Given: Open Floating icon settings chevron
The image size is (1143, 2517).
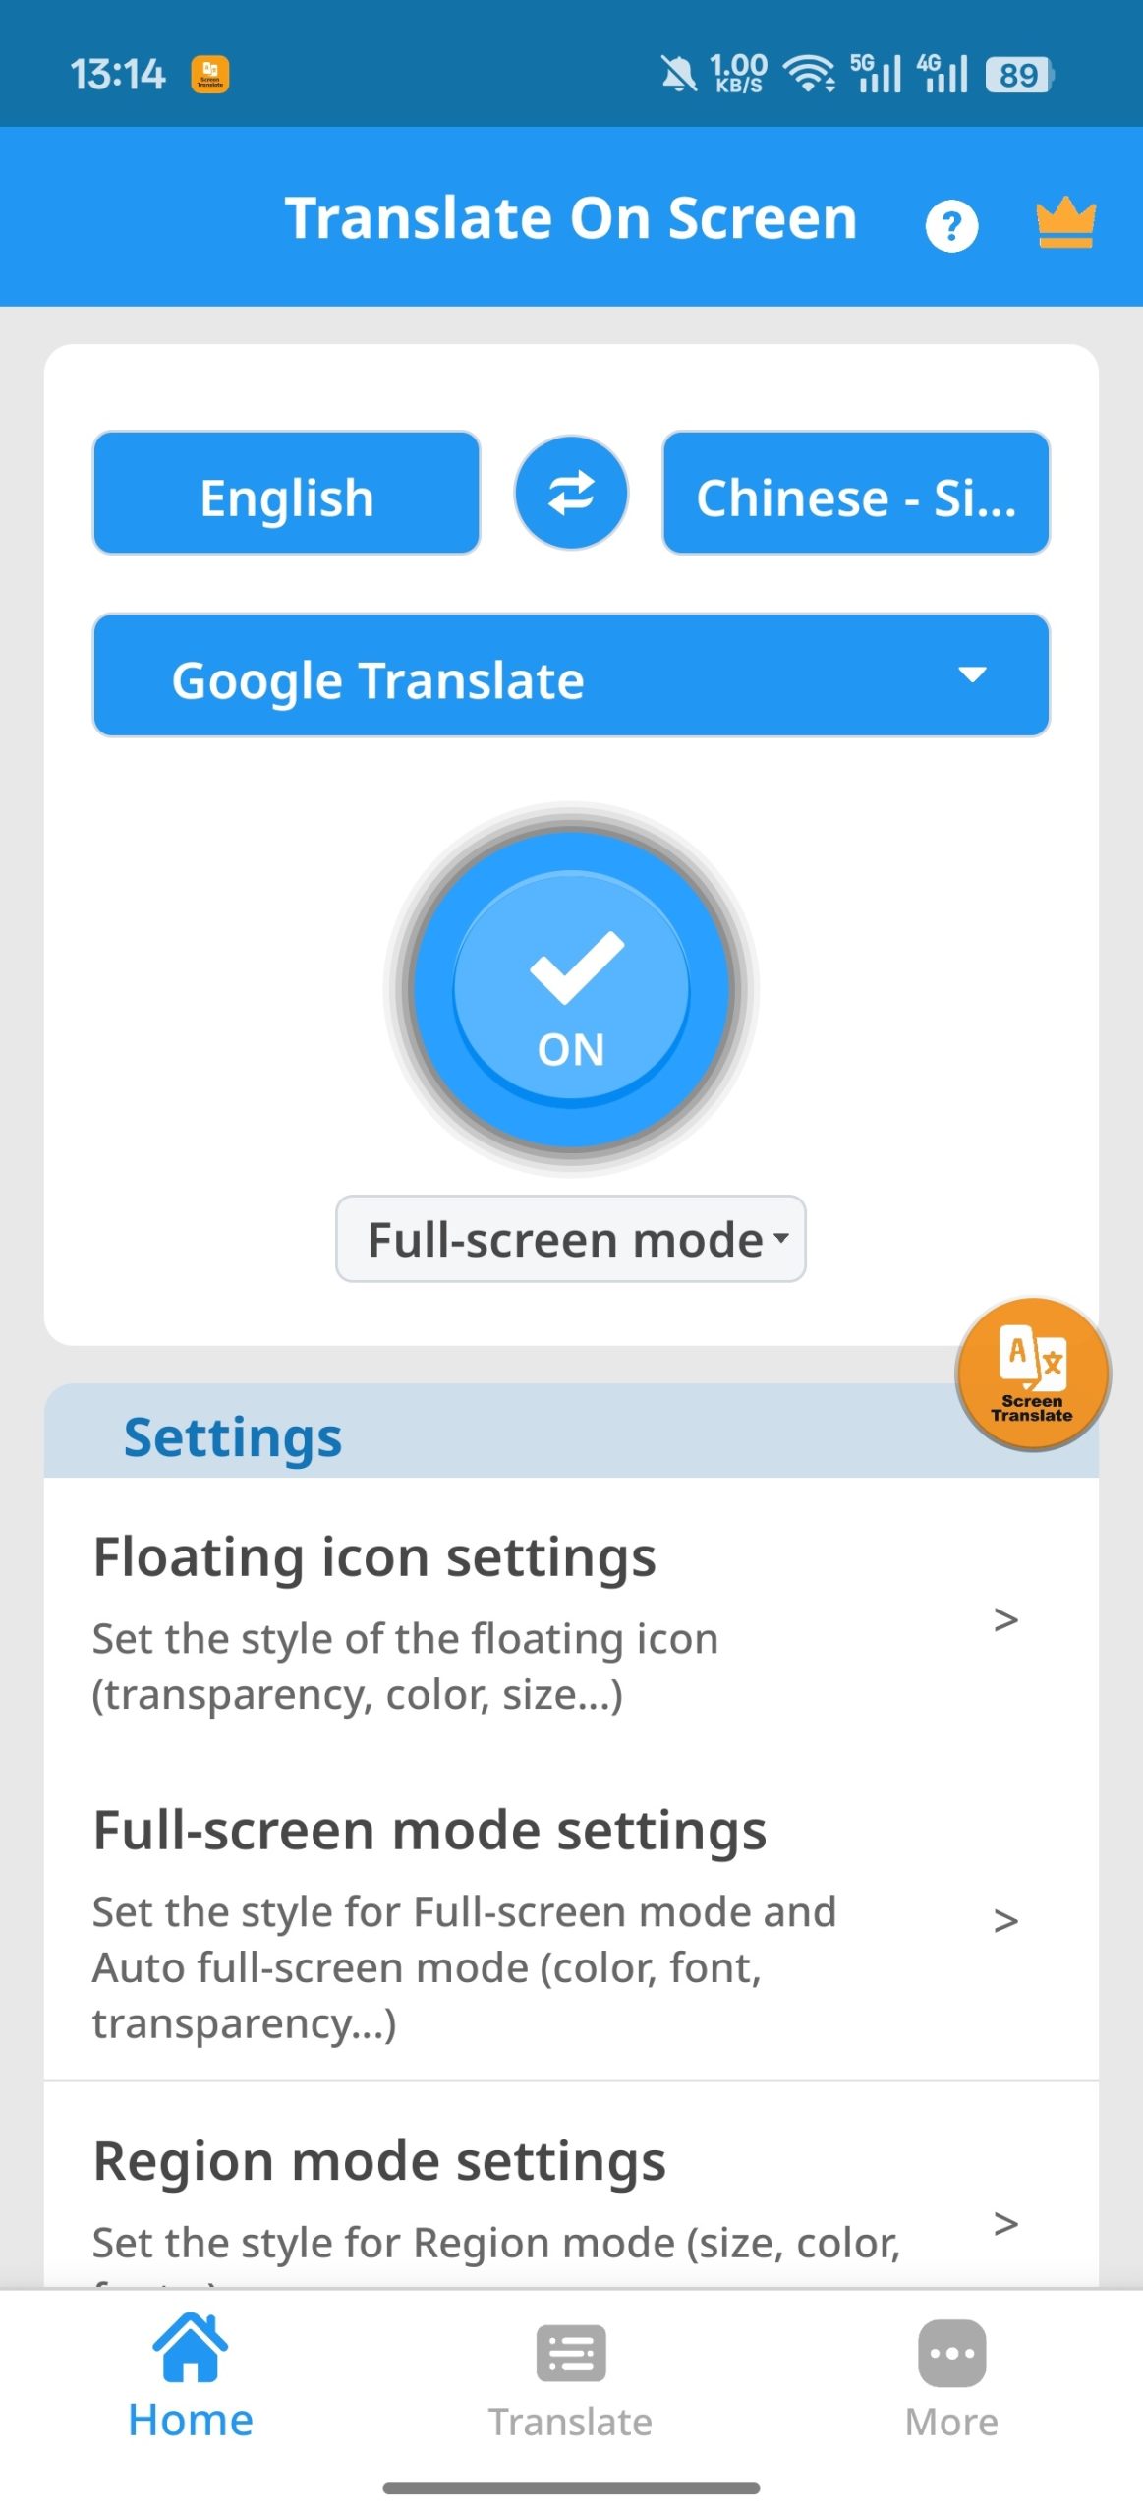Looking at the screenshot, I should tap(1004, 1619).
